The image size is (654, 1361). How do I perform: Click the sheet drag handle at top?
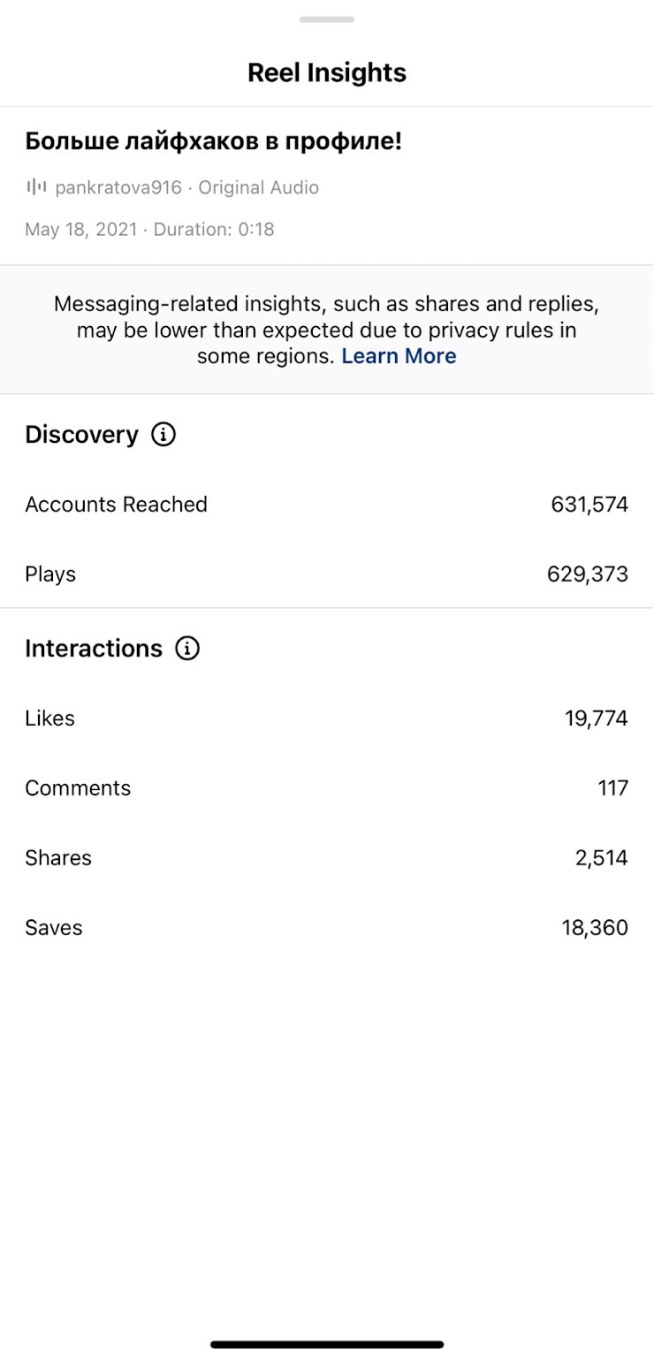point(327,19)
